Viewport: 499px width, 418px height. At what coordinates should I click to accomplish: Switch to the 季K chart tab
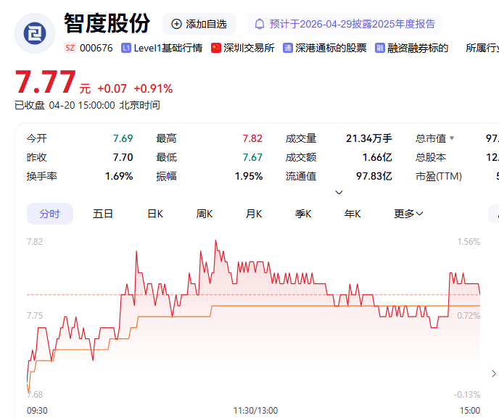coord(303,214)
